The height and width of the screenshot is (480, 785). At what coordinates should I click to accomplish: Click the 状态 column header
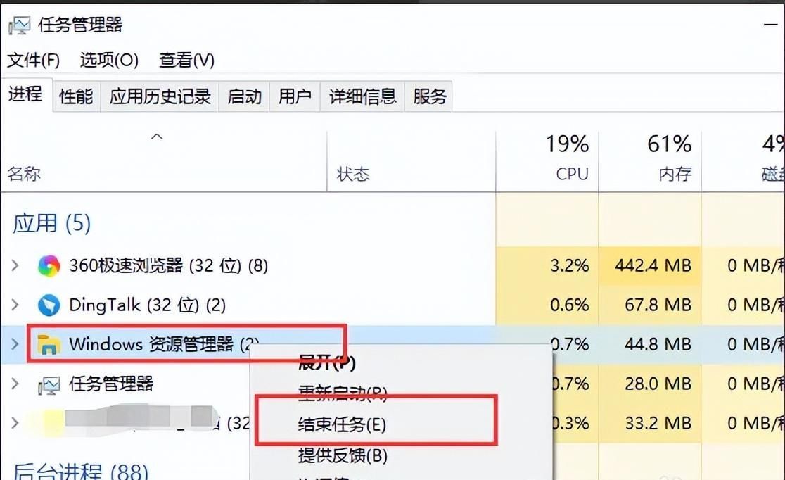411,161
